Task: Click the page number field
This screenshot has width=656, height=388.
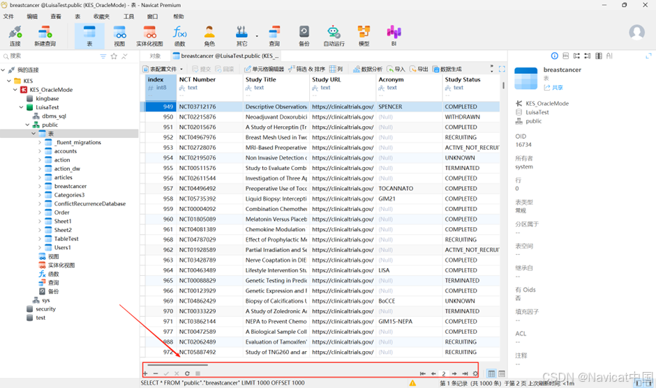Action: pos(444,373)
